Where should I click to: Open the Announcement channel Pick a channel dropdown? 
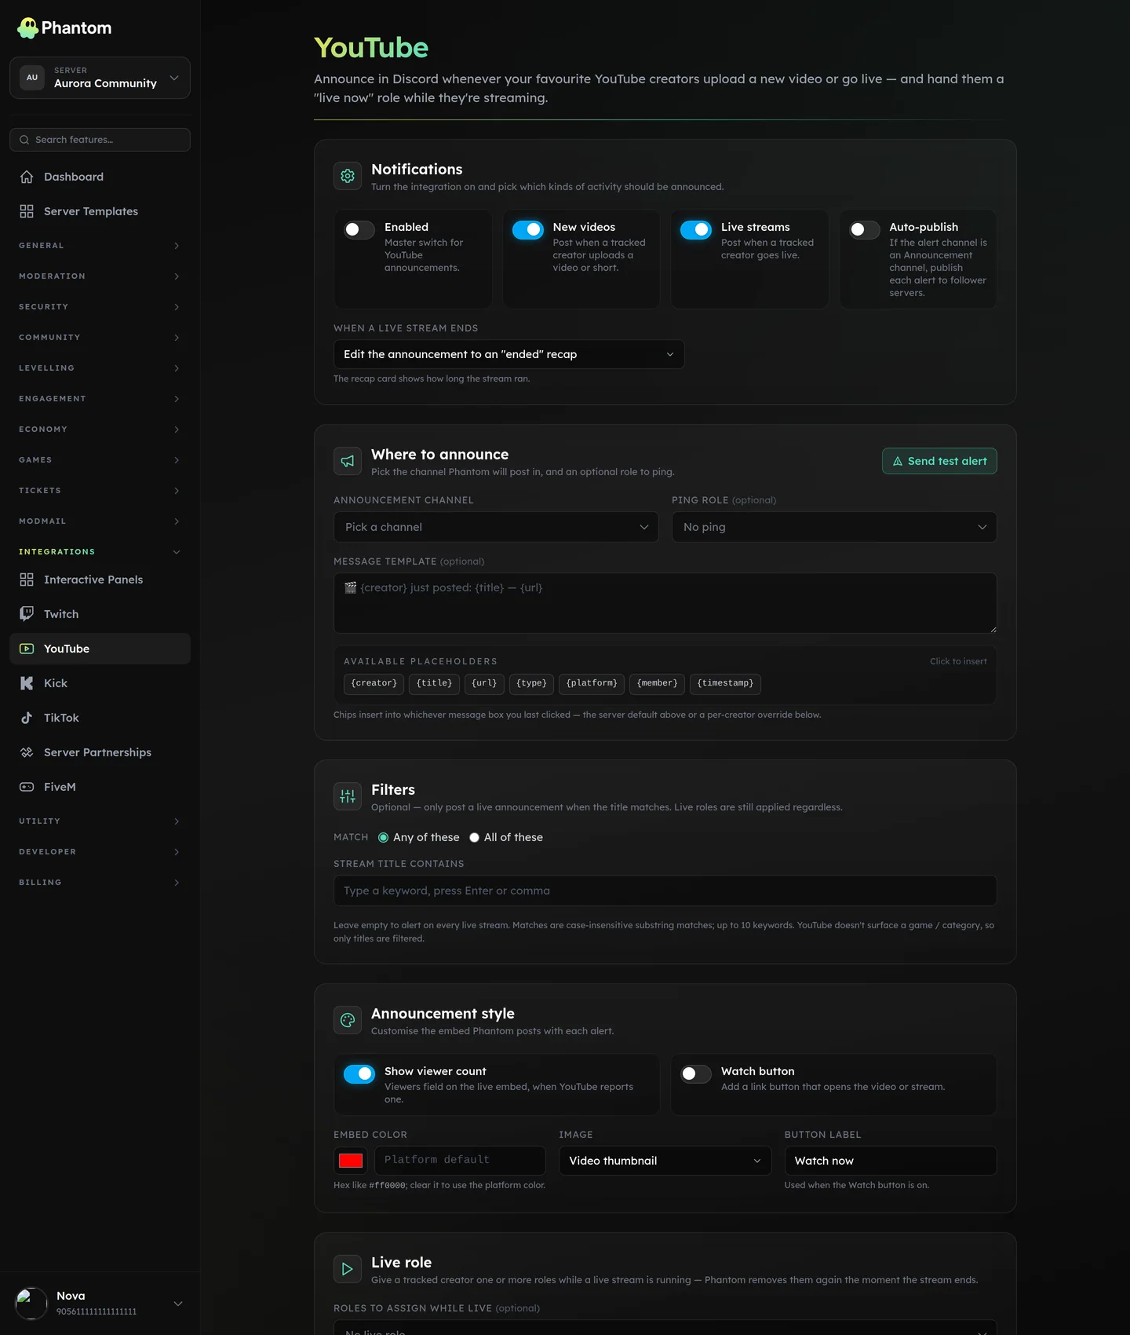tap(498, 527)
